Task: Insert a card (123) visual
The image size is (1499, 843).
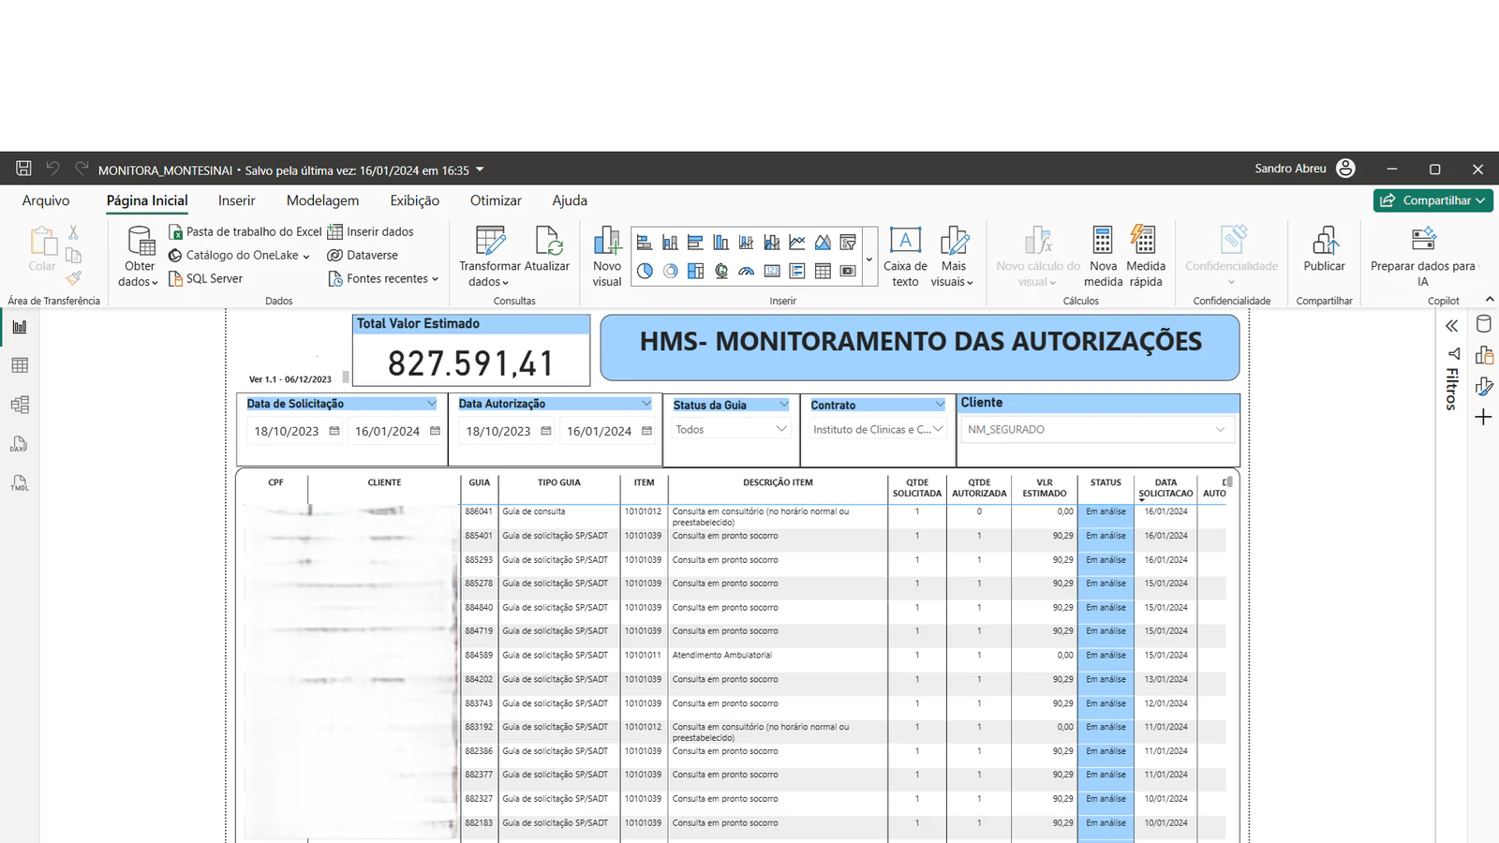Action: point(772,271)
